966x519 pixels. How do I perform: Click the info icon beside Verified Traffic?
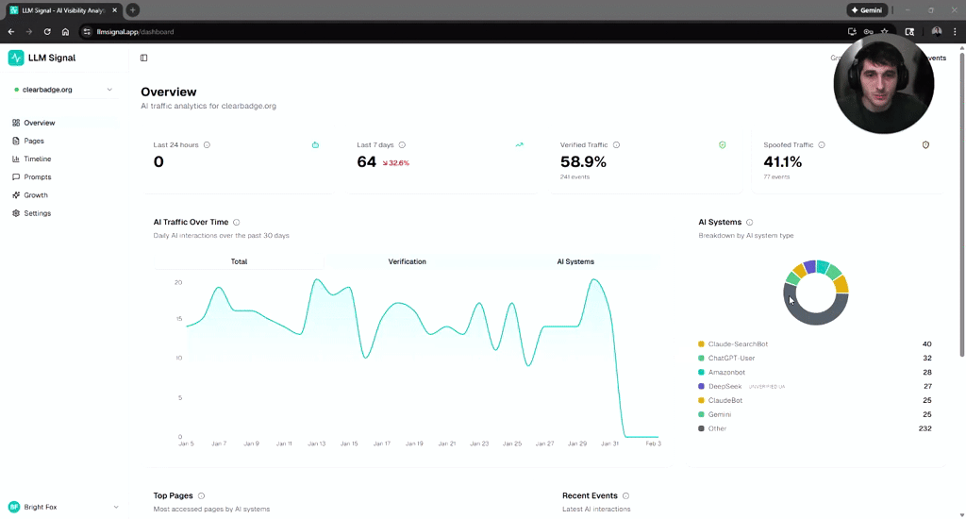[616, 145]
